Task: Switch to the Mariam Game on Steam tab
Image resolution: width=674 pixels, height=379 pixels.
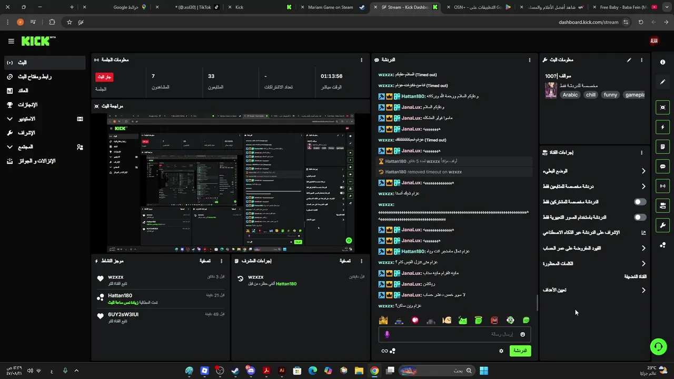Action: (x=333, y=7)
